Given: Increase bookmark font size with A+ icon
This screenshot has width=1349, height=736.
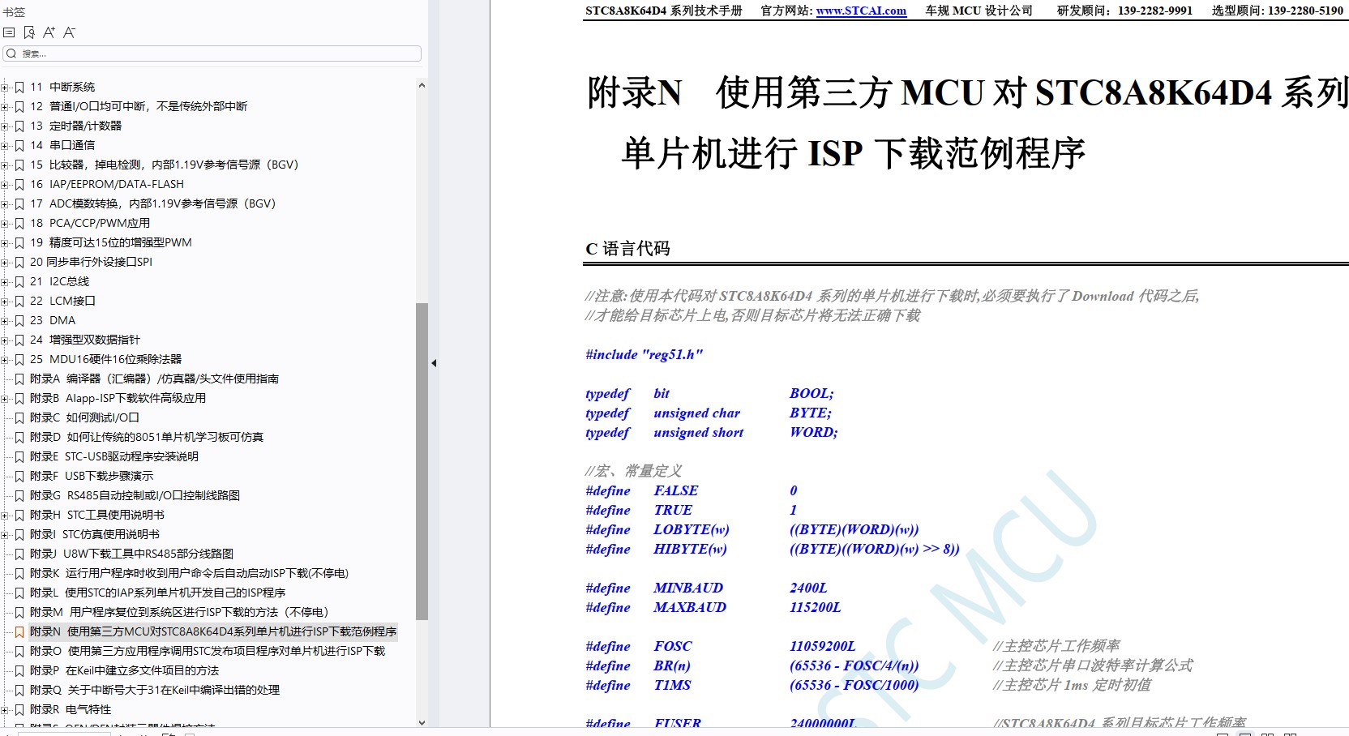Looking at the screenshot, I should click(49, 32).
